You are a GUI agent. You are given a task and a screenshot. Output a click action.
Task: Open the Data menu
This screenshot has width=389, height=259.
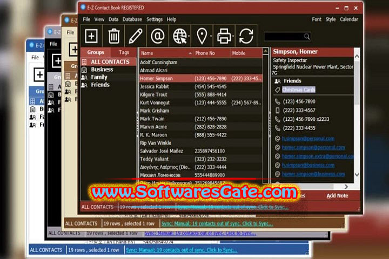point(113,19)
